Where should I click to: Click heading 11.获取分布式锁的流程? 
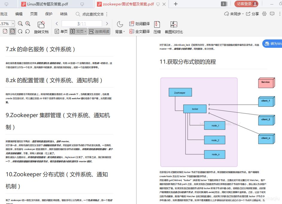tap(188, 62)
